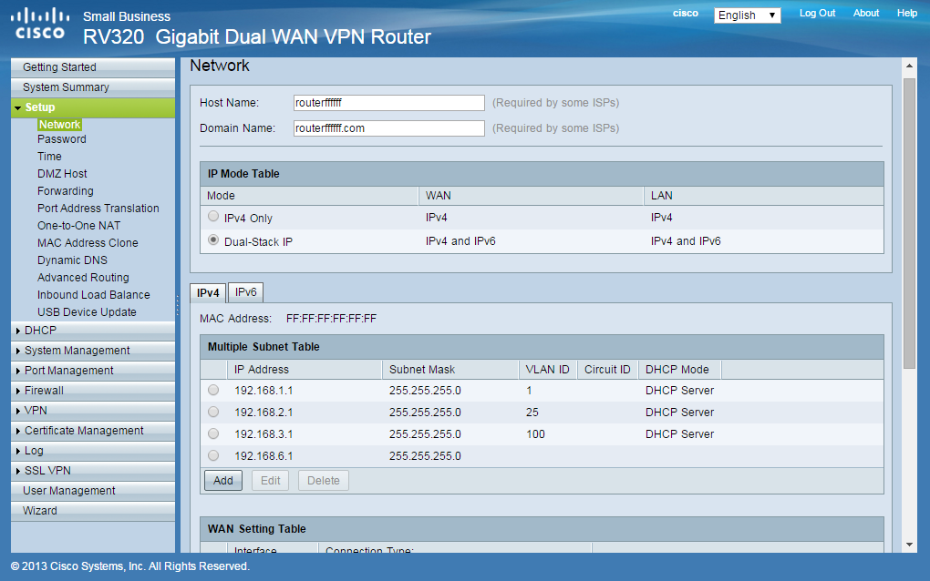Select IPv4 Only mode
Viewport: 930px width, 581px height.
[212, 216]
